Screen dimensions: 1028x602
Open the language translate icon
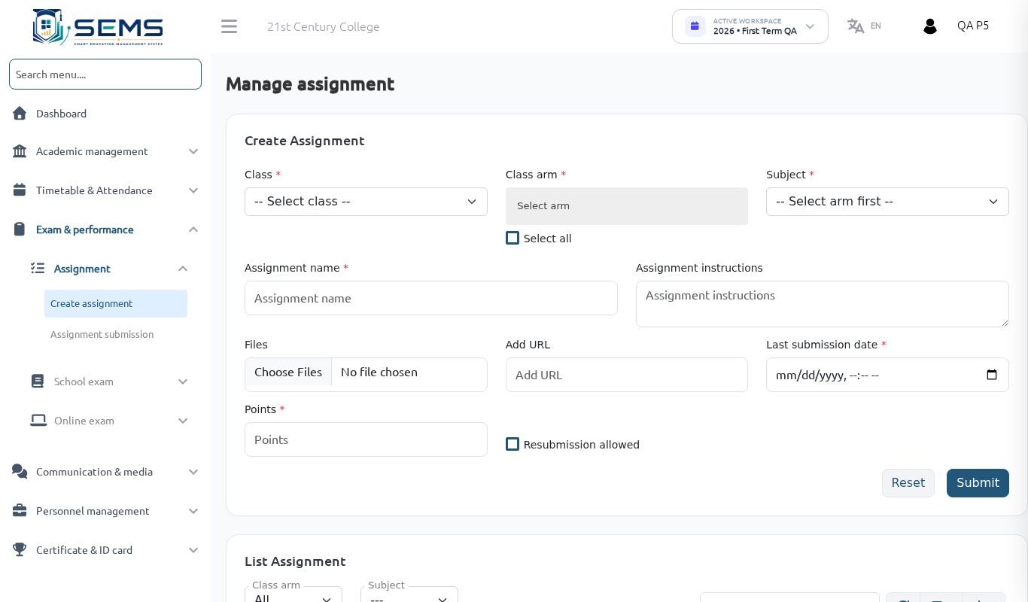pyautogui.click(x=856, y=26)
